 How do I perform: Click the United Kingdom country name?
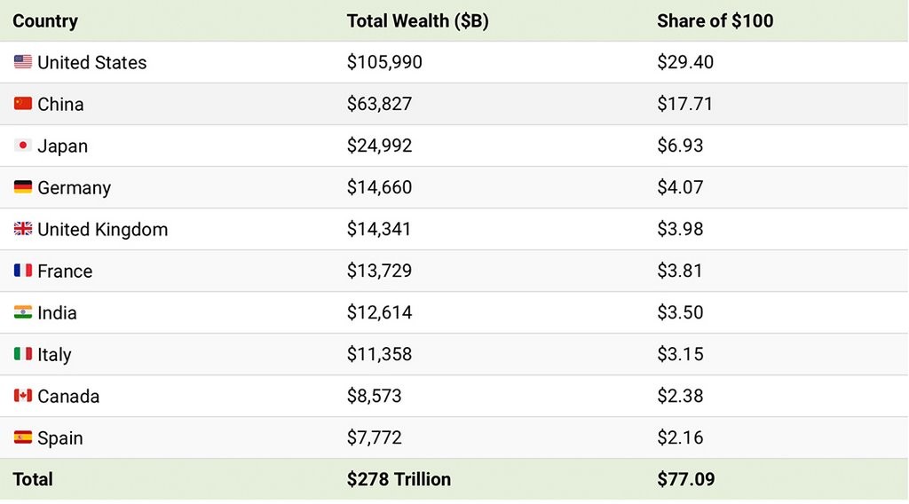[x=102, y=229]
